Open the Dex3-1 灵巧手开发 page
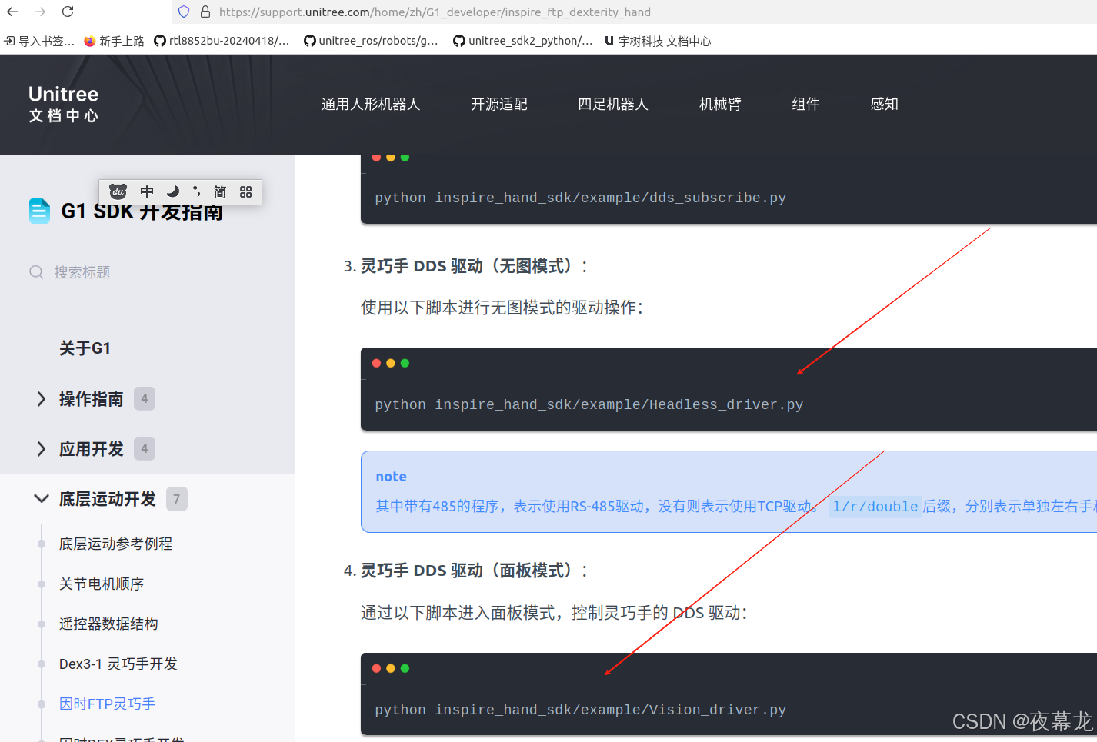This screenshot has height=742, width=1097. [x=118, y=664]
